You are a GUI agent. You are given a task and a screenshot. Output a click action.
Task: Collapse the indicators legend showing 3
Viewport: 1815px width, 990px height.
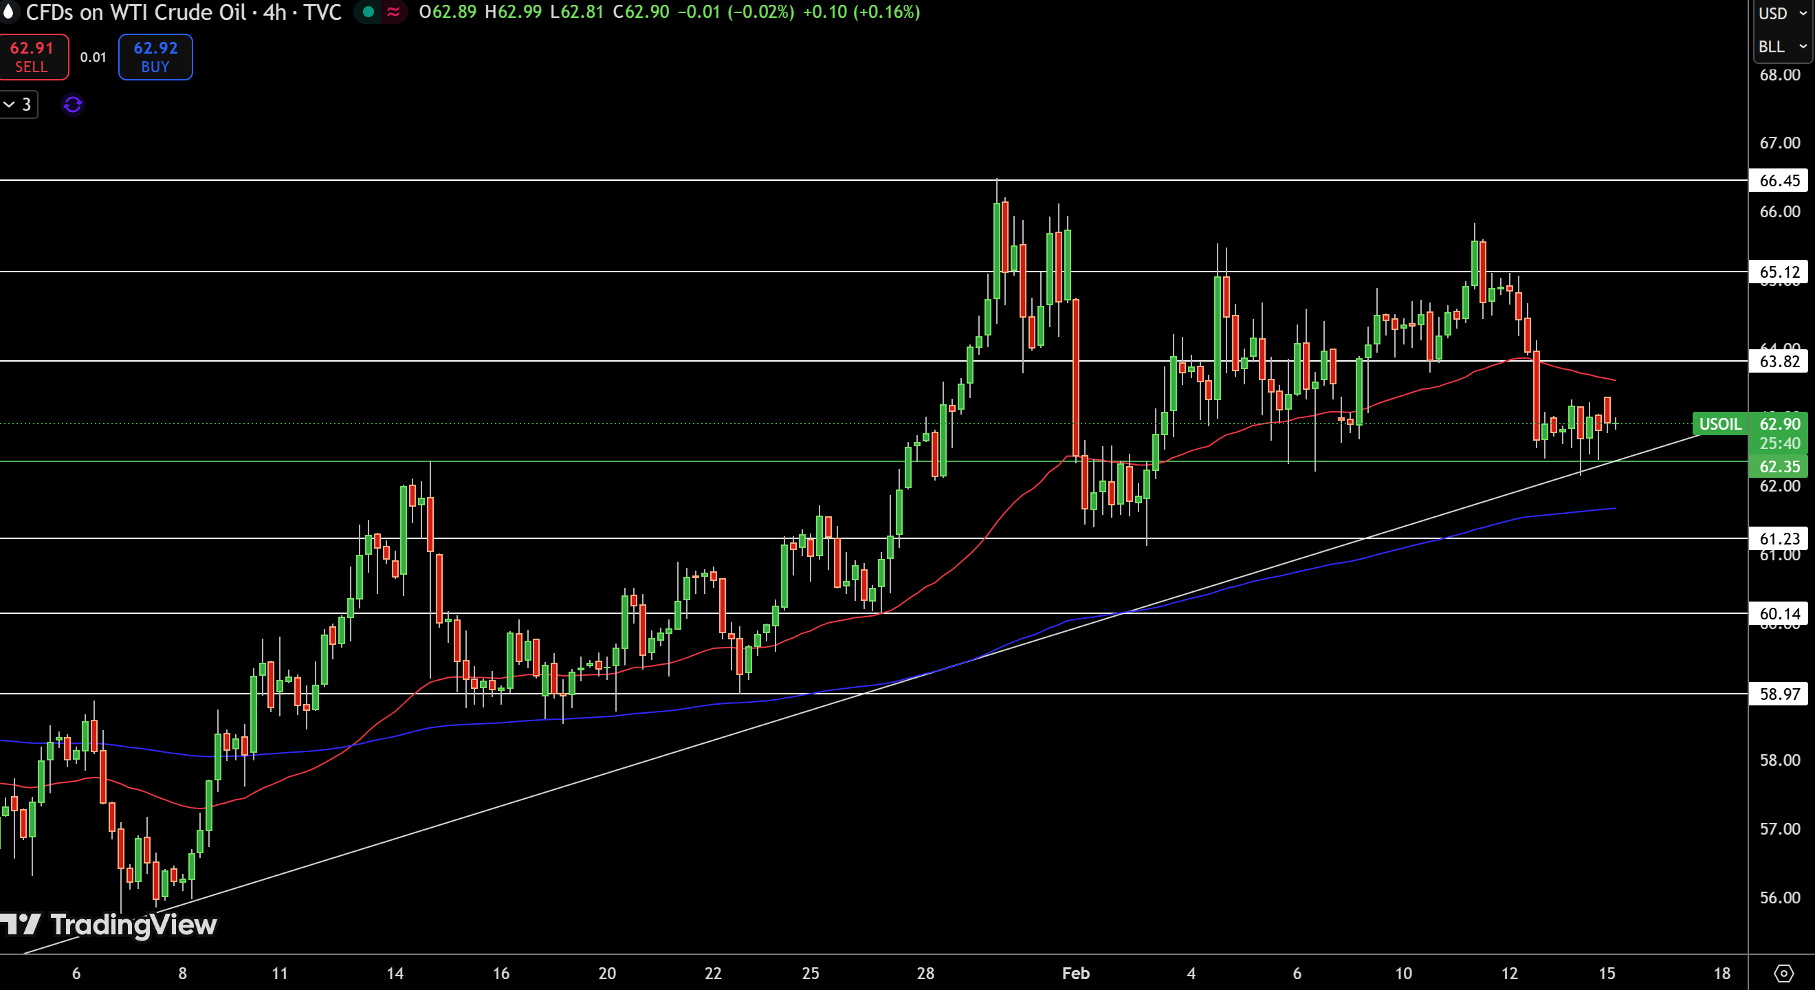coord(19,105)
